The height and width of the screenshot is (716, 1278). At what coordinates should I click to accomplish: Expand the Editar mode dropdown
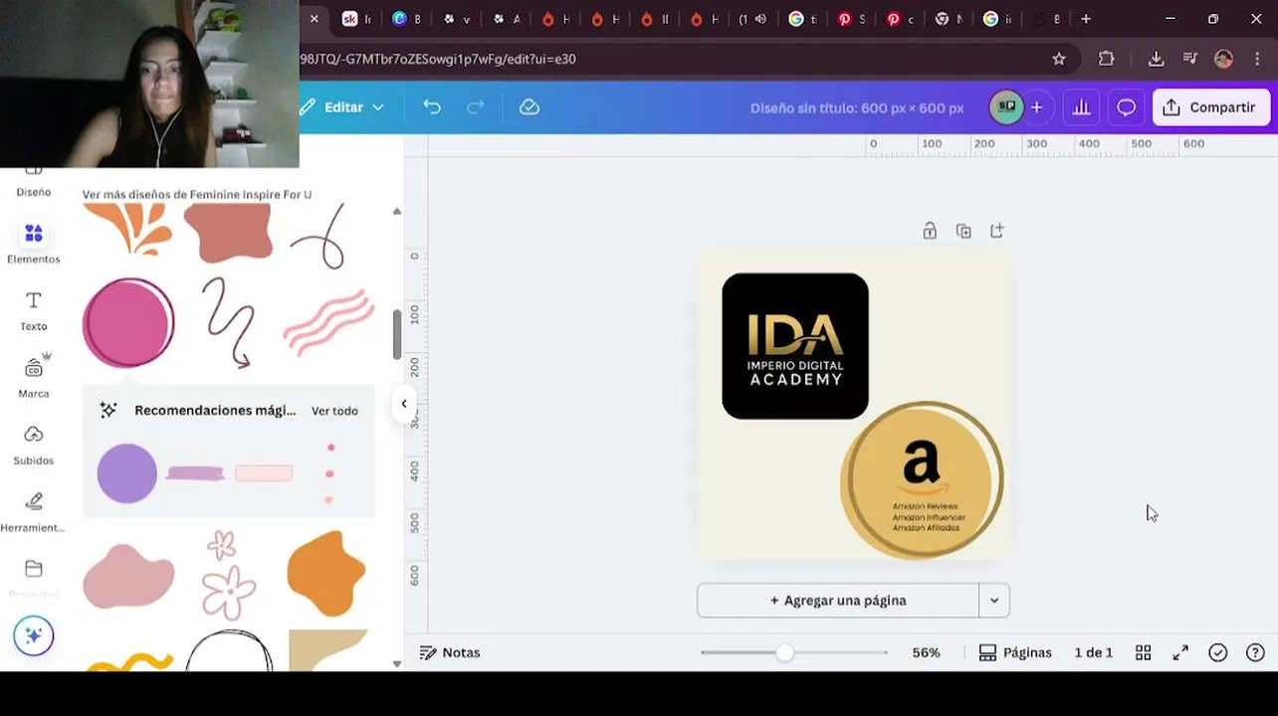tap(342, 106)
